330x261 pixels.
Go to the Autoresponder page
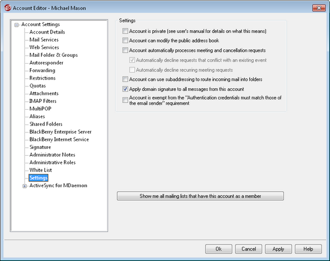click(x=46, y=63)
